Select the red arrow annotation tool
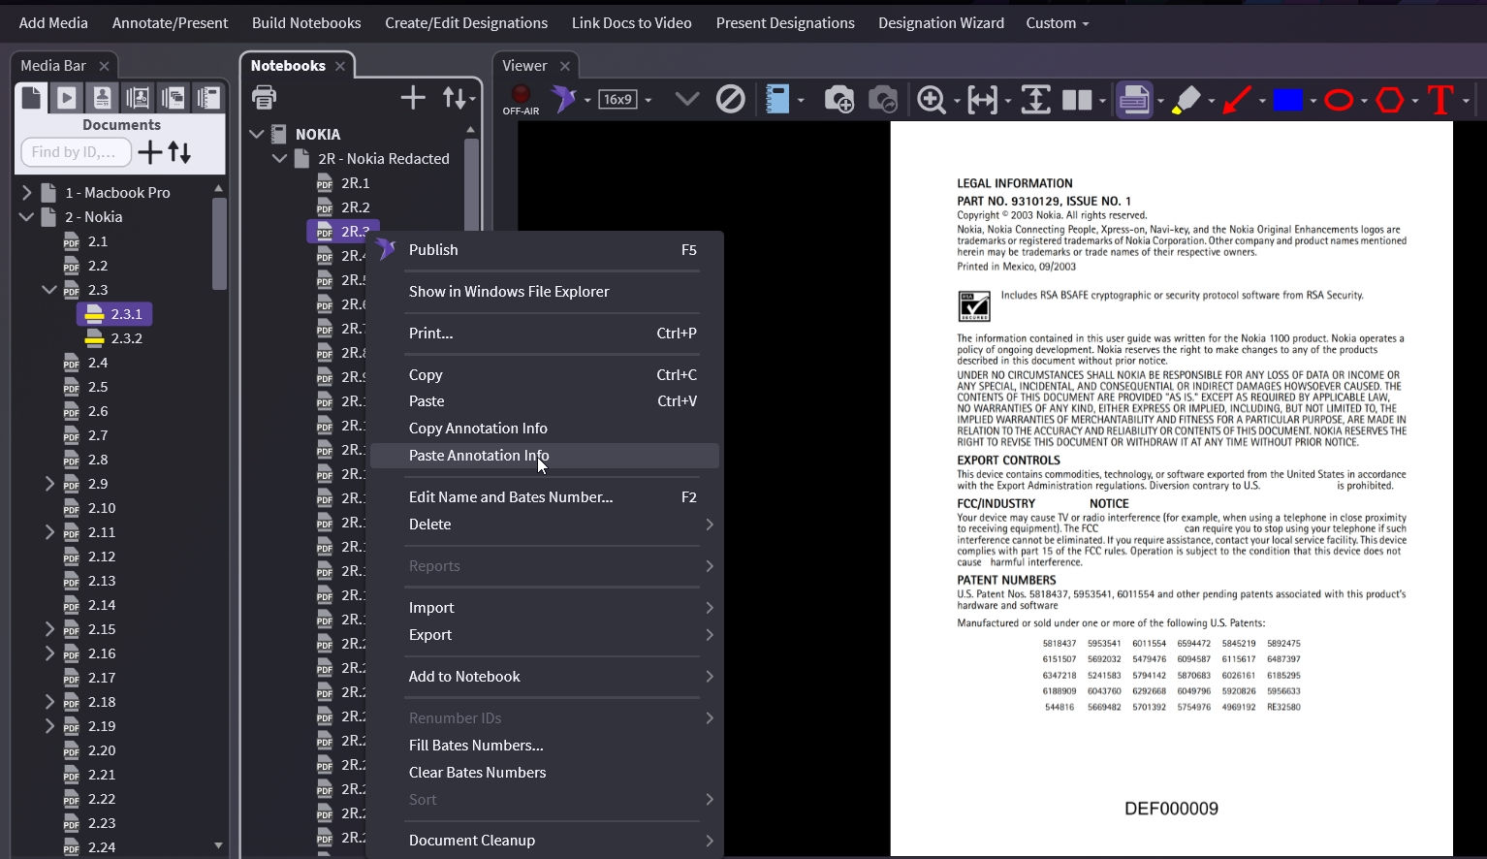The image size is (1487, 859). pyautogui.click(x=1236, y=100)
